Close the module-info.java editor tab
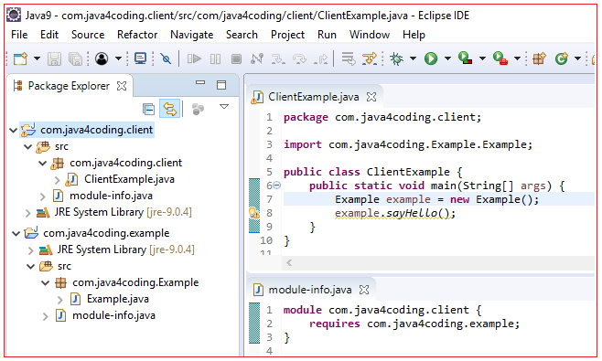This screenshot has width=602, height=361. (x=364, y=290)
